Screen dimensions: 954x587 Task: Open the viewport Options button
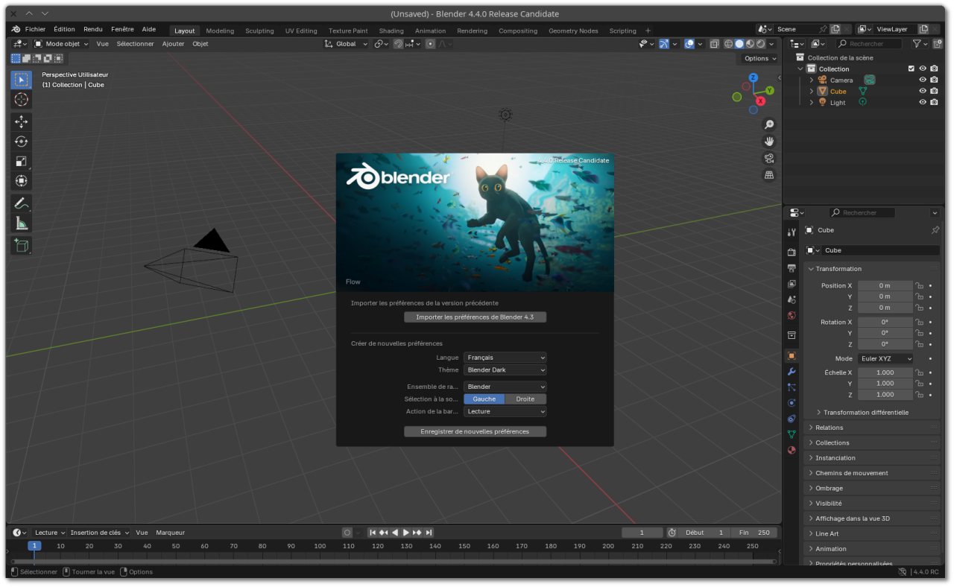[x=759, y=58]
